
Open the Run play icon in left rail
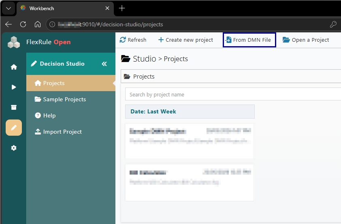coord(14,87)
